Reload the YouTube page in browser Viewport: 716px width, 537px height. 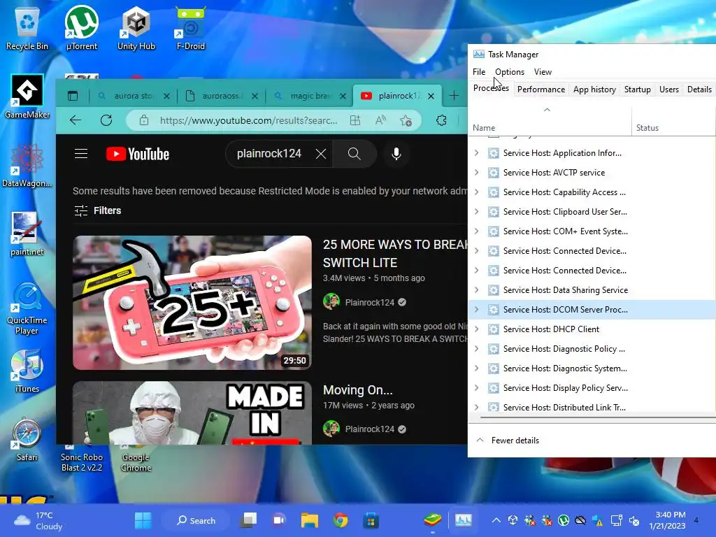click(x=106, y=120)
